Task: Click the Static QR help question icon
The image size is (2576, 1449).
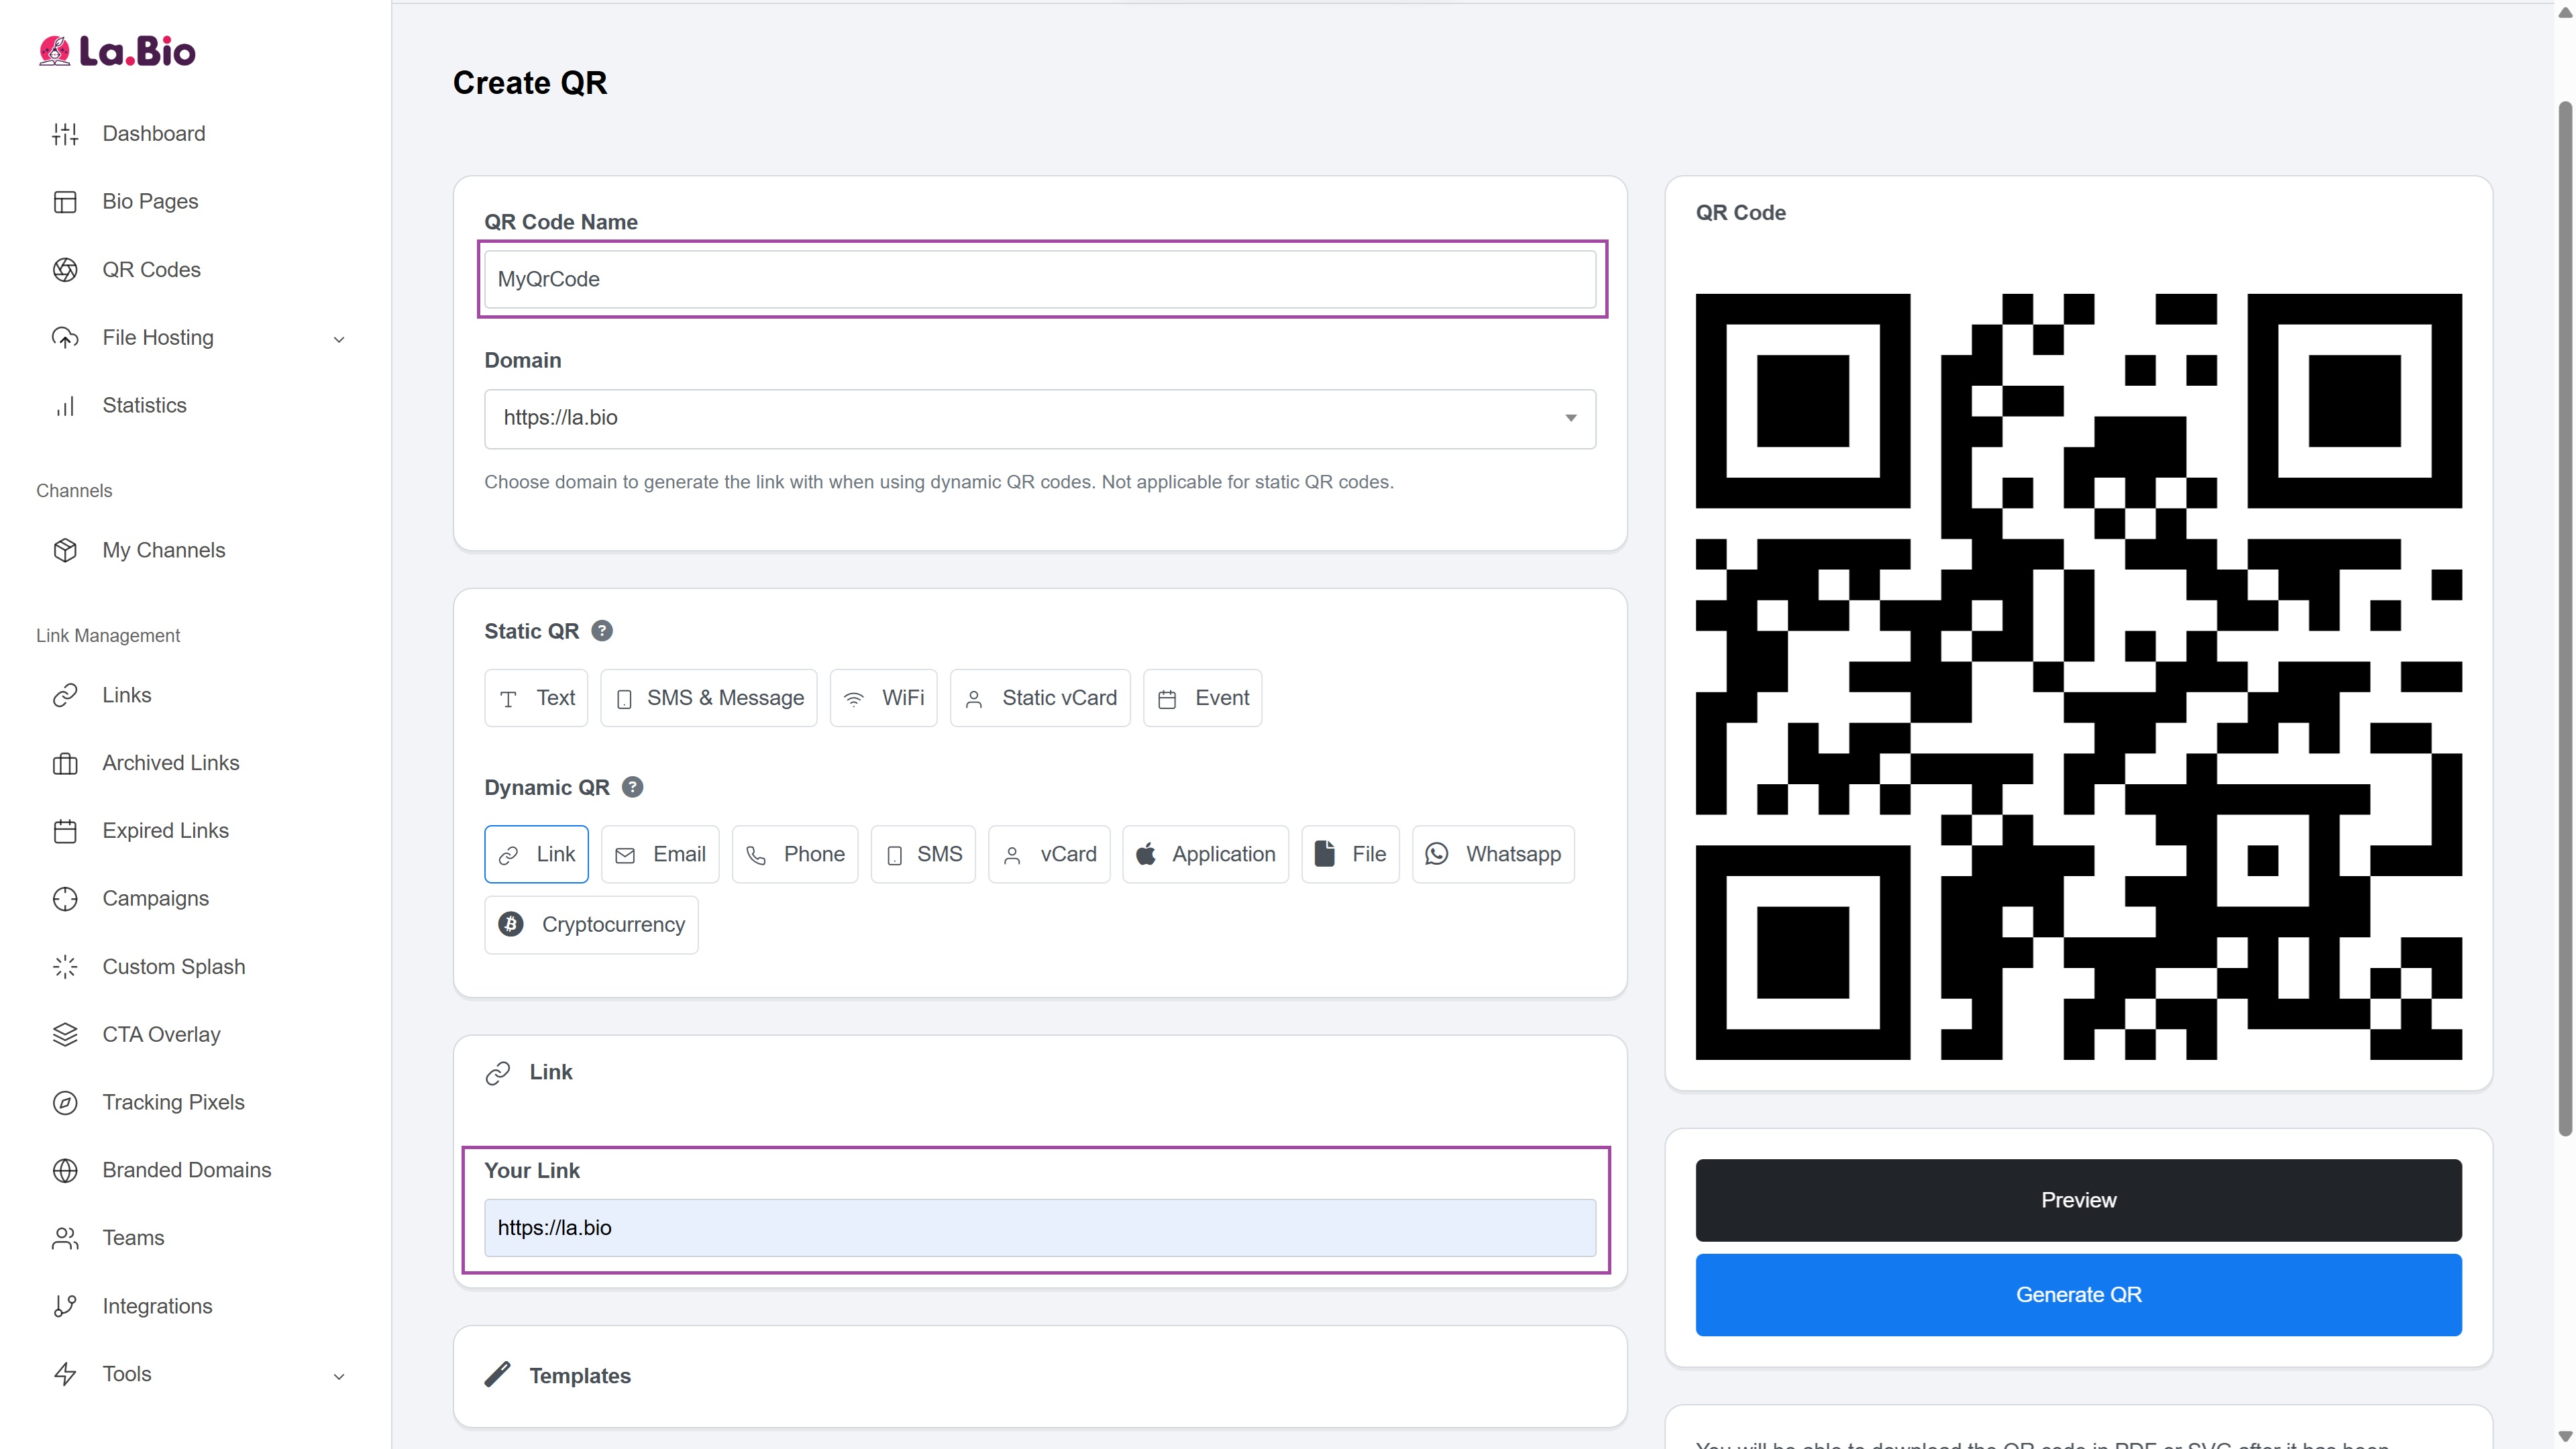Action: (602, 631)
